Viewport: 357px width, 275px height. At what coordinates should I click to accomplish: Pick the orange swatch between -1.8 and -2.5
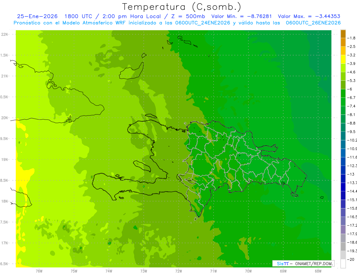pos(343,42)
